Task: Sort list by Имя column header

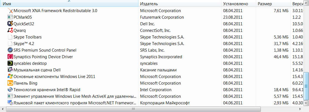Action: coord(69,4)
